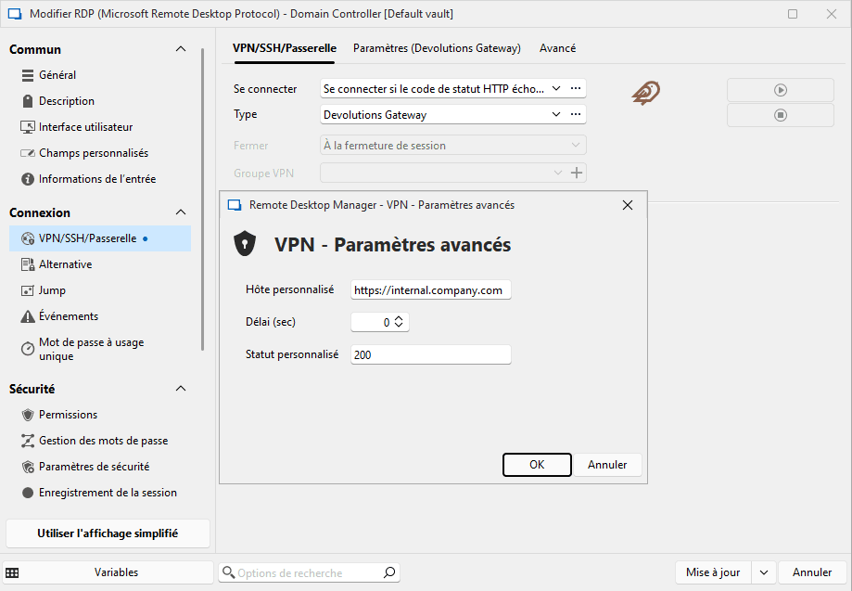Open Événements warning section
This screenshot has height=591, width=852.
[68, 316]
